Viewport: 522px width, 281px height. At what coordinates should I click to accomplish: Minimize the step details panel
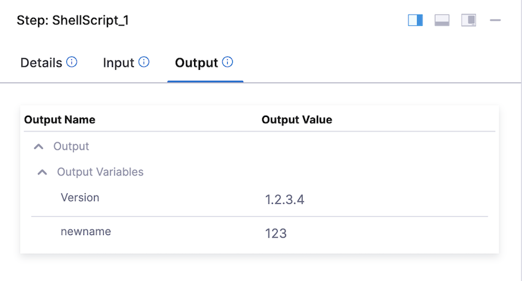coord(496,20)
